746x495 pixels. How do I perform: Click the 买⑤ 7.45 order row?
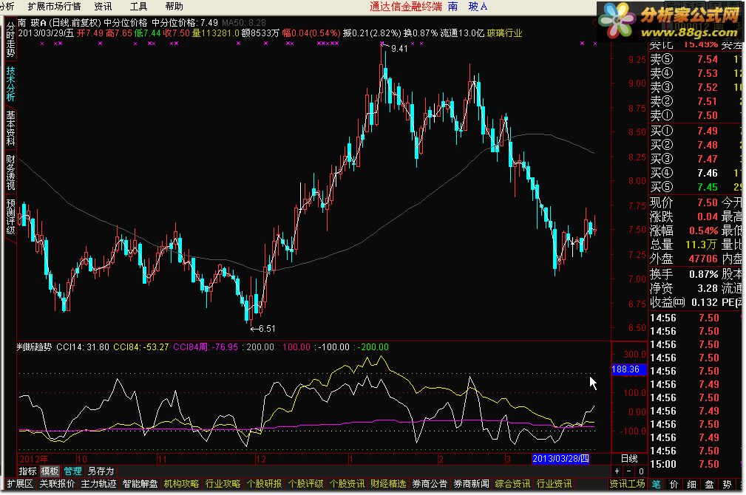[696, 188]
